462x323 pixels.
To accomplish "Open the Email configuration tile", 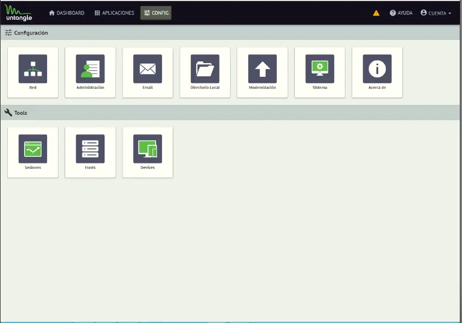I will pyautogui.click(x=147, y=72).
